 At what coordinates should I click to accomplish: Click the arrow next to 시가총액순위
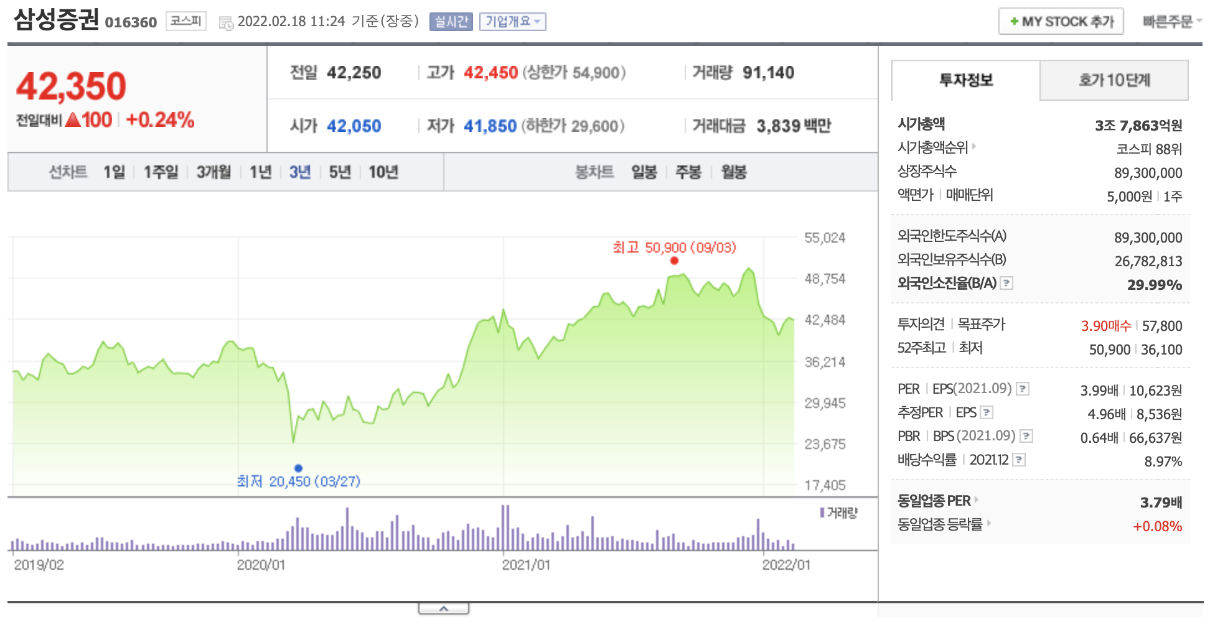[974, 147]
